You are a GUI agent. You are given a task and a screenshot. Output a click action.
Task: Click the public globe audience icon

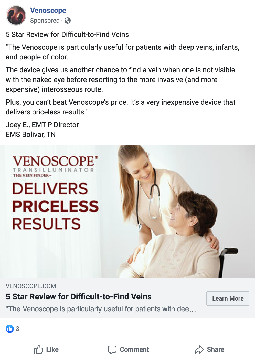[x=68, y=21]
